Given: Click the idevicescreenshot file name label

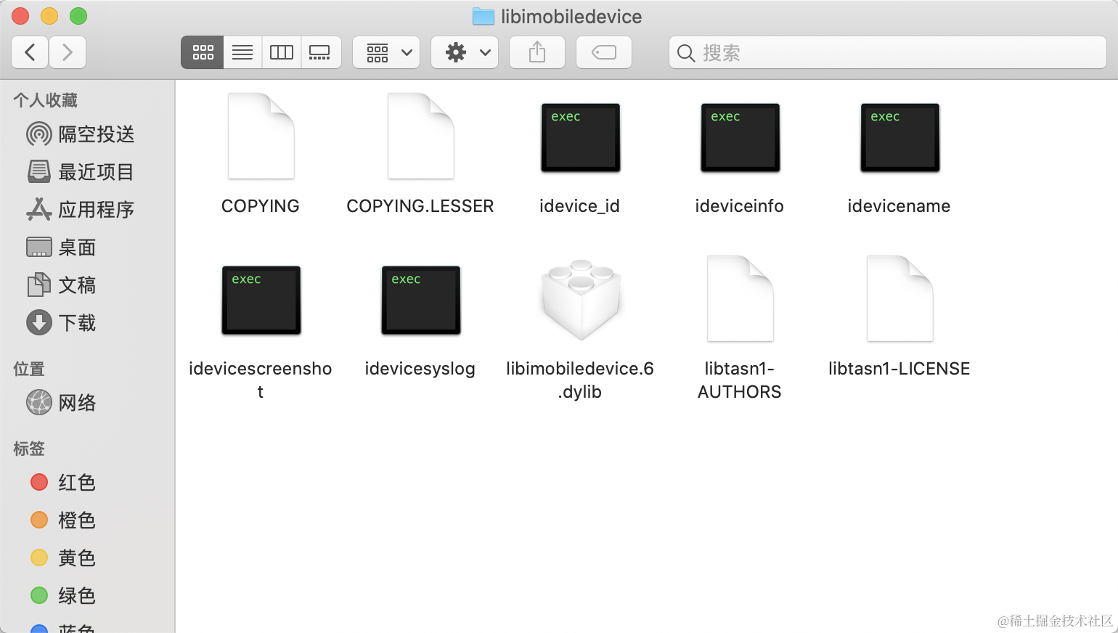Looking at the screenshot, I should pos(261,380).
